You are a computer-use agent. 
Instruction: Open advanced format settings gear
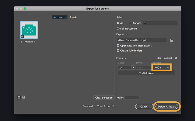[x=176, y=58]
